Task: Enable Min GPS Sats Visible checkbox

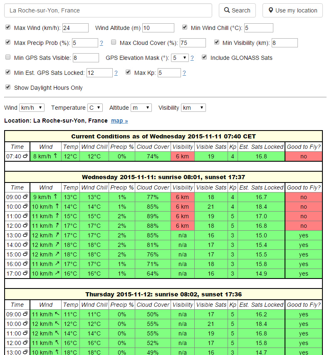Action: tap(8, 57)
